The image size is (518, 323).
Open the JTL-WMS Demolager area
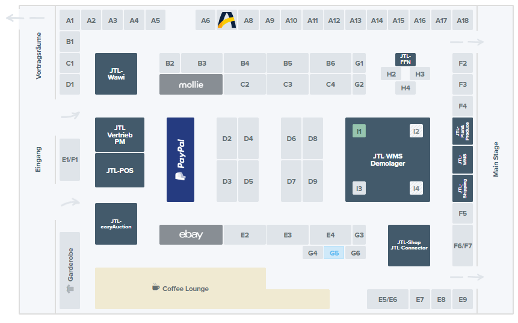point(388,160)
